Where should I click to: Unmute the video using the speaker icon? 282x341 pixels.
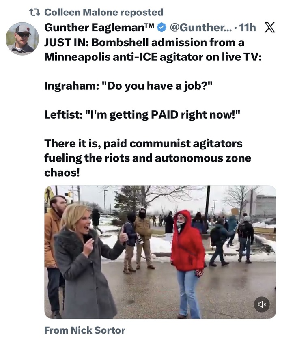[262, 304]
